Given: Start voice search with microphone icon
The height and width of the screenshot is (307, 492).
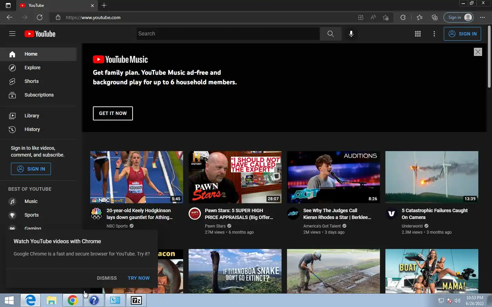Looking at the screenshot, I should 351,34.
